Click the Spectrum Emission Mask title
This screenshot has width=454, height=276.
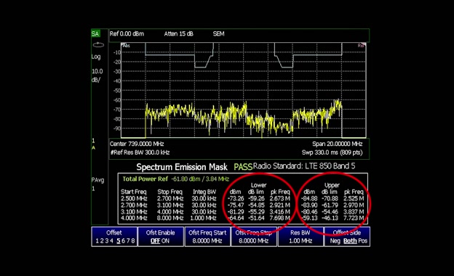coord(182,167)
